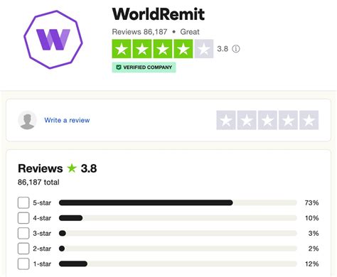
Task: Click the 12% value
Action: click(x=312, y=264)
